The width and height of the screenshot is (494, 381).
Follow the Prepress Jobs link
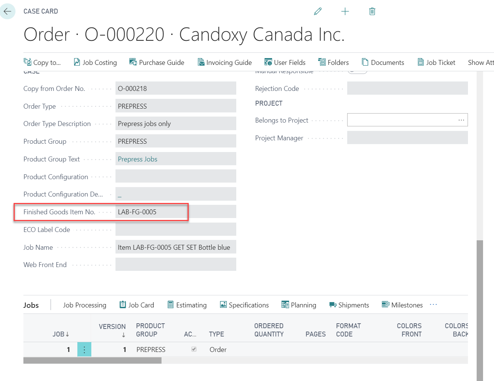137,159
